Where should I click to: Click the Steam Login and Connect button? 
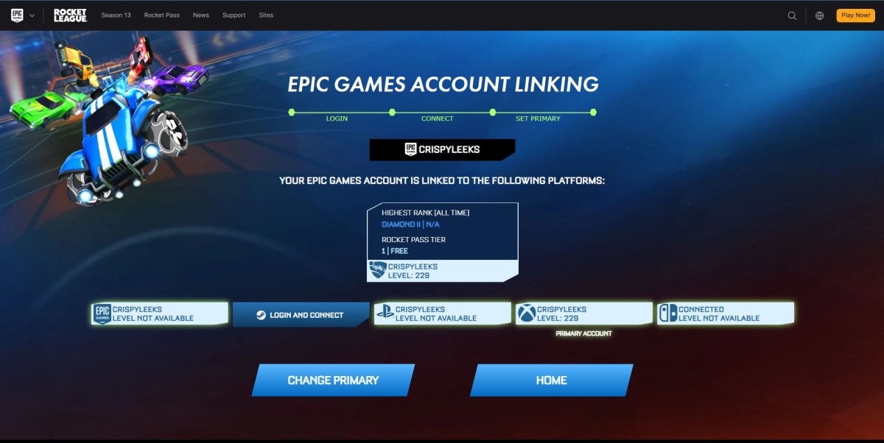pyautogui.click(x=301, y=314)
